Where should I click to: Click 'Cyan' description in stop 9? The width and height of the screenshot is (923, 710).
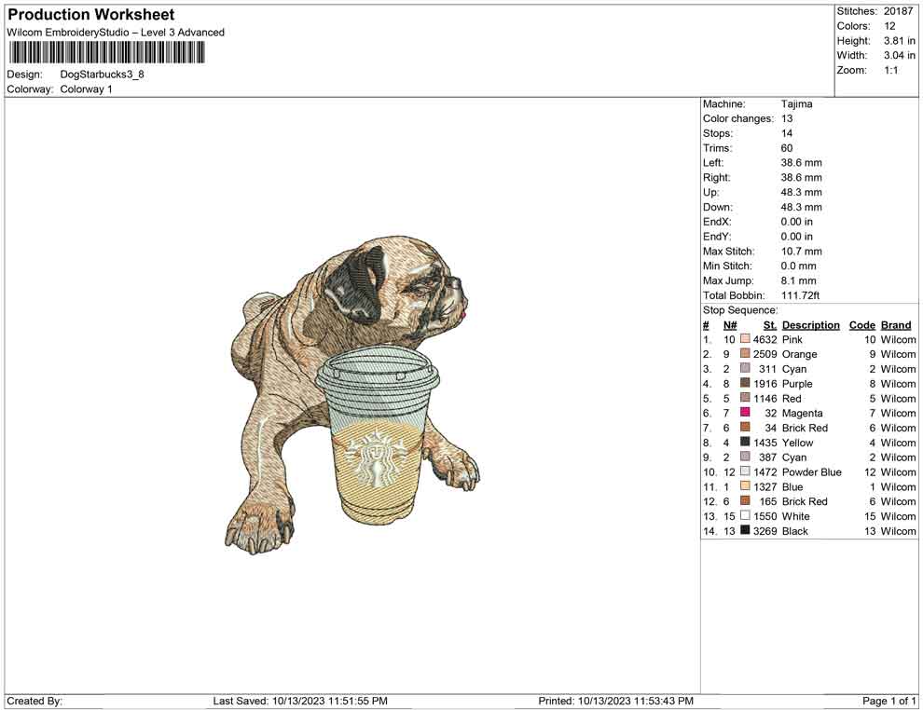(794, 457)
